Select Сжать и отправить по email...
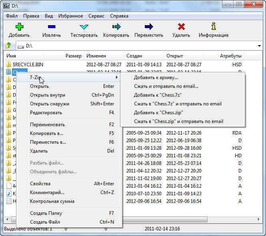This screenshot has width=266, height=236. click(182, 86)
